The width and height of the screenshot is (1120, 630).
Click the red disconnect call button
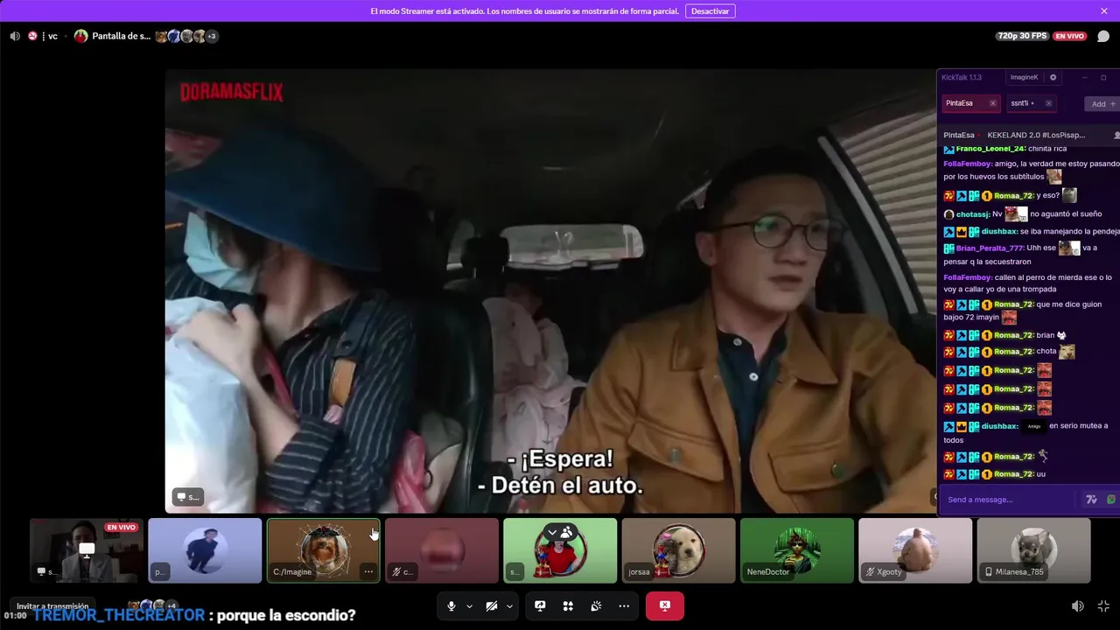tap(665, 606)
